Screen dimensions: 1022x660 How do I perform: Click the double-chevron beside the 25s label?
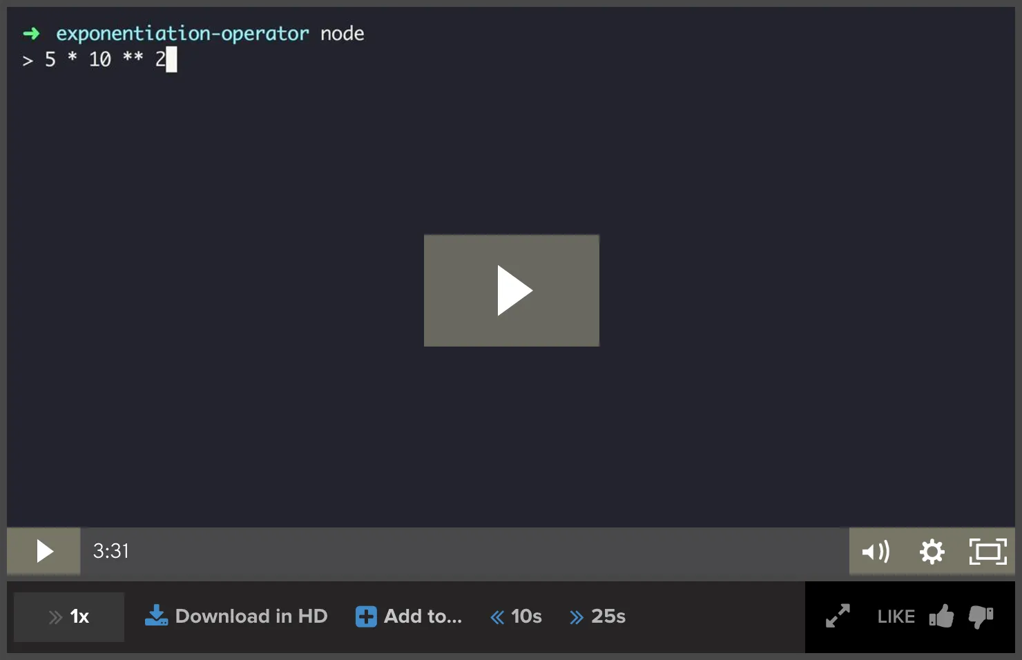[577, 617]
